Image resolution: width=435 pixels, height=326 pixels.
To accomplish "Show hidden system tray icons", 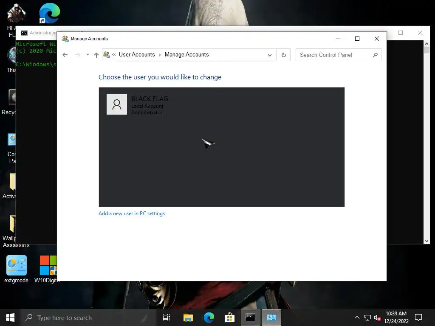I will coord(357,318).
